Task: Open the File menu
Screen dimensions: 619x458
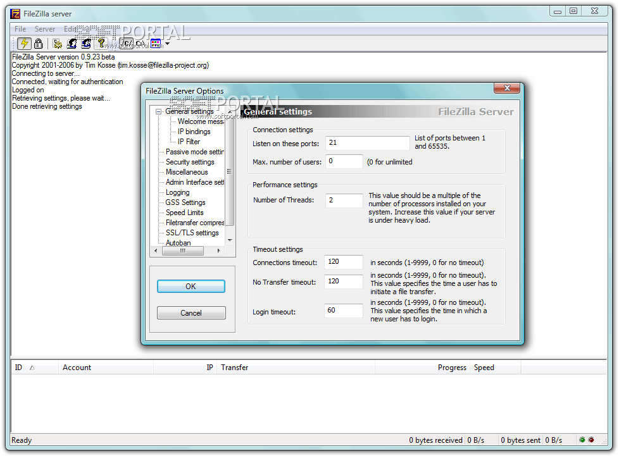Action: 20,29
